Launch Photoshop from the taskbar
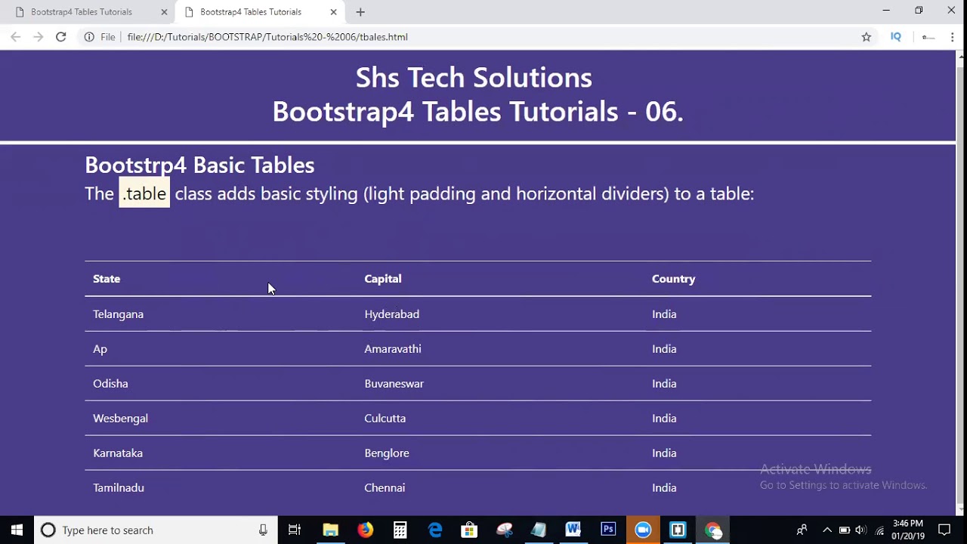967x544 pixels. pyautogui.click(x=608, y=530)
